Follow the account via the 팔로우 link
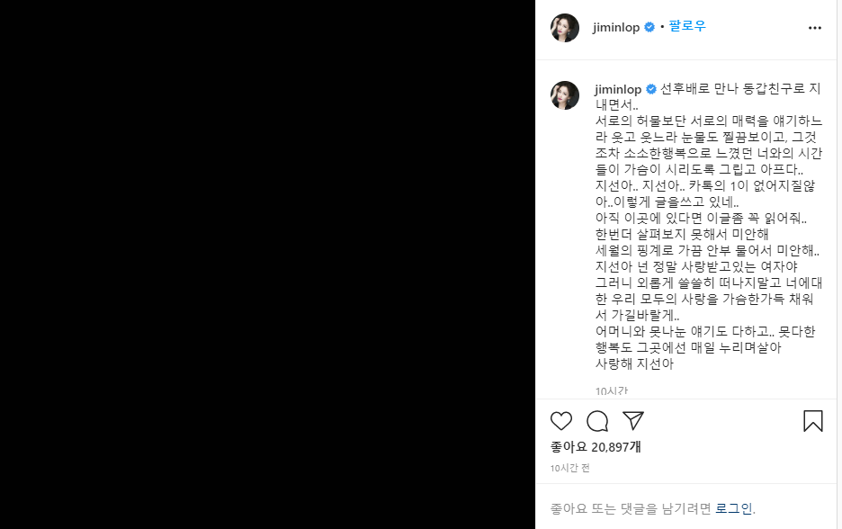This screenshot has width=842, height=529. (686, 26)
